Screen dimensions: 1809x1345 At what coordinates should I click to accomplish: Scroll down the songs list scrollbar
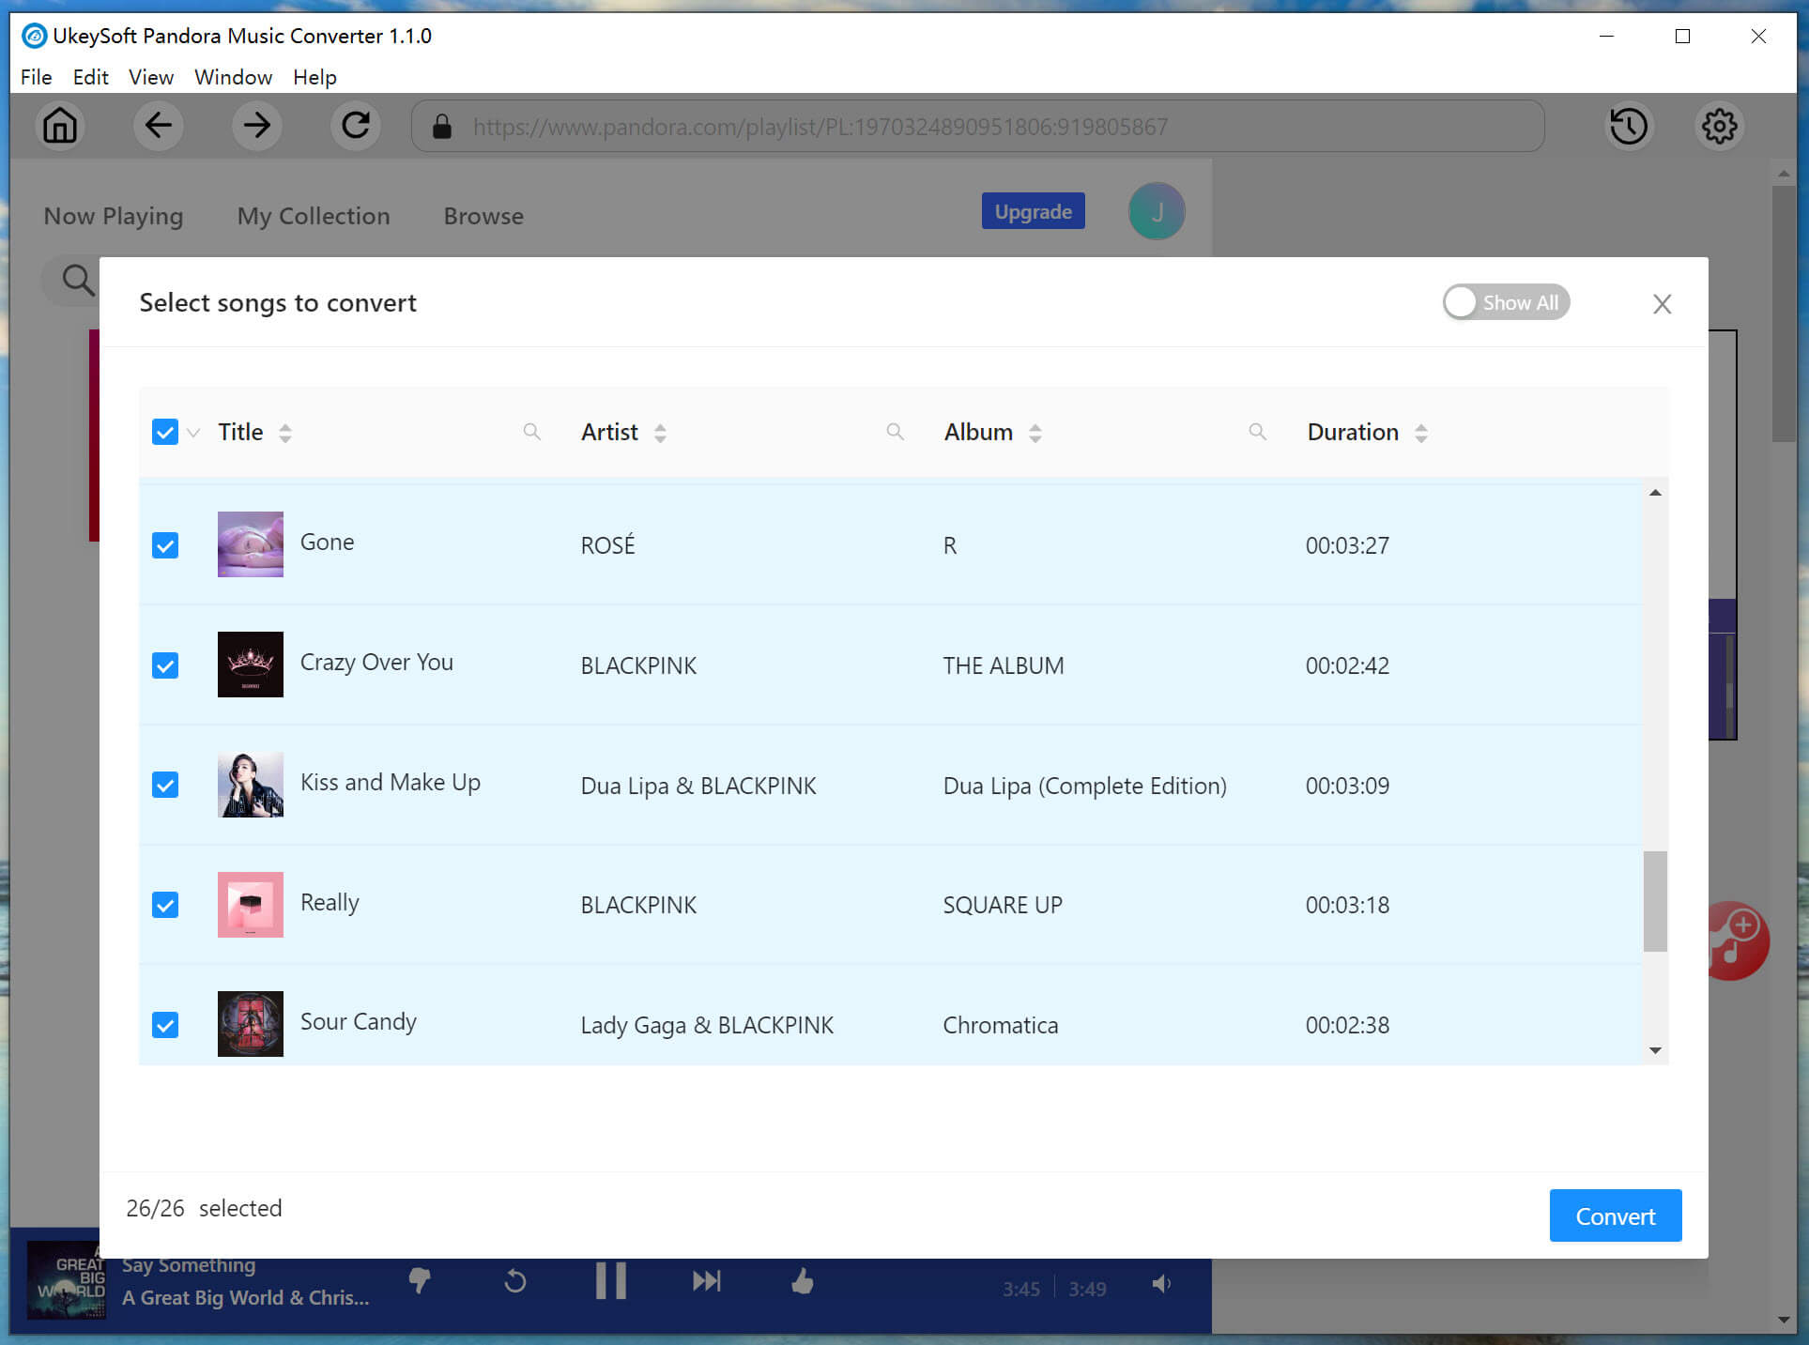[x=1655, y=1051]
